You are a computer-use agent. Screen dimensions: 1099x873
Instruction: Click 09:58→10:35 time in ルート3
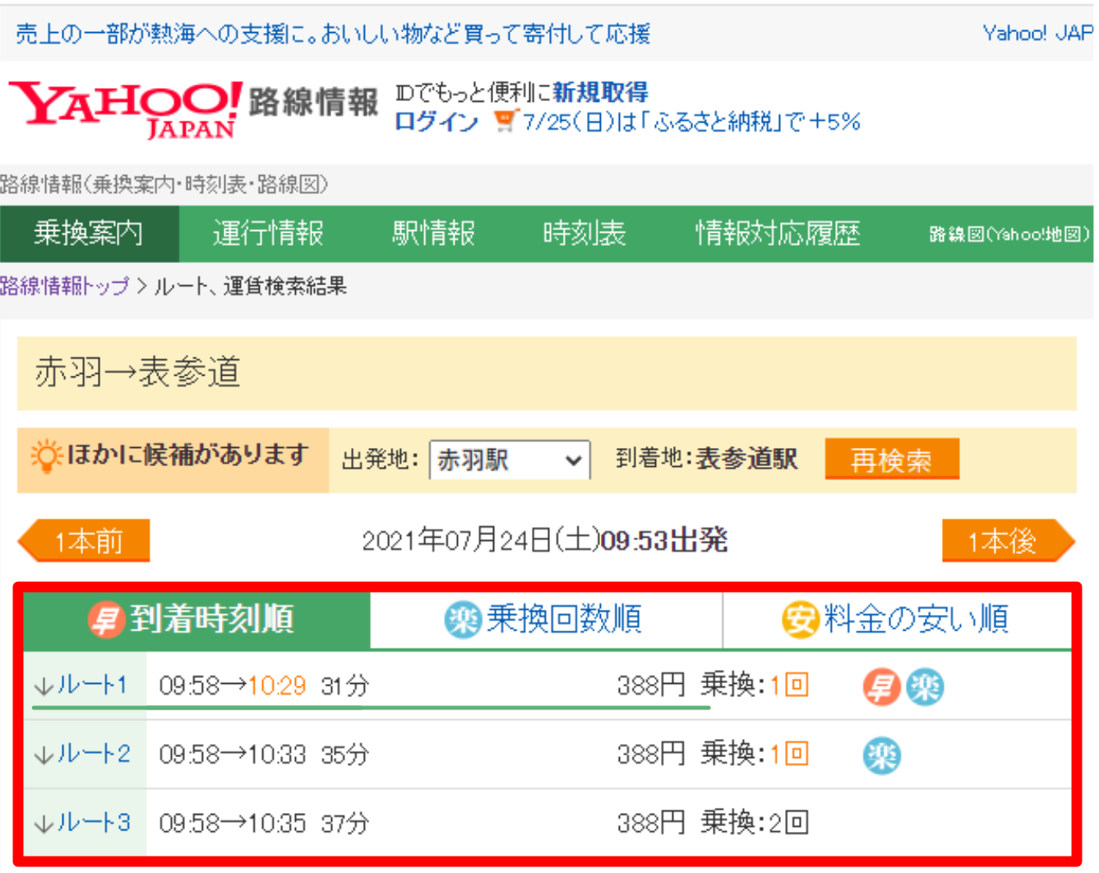click(x=233, y=823)
